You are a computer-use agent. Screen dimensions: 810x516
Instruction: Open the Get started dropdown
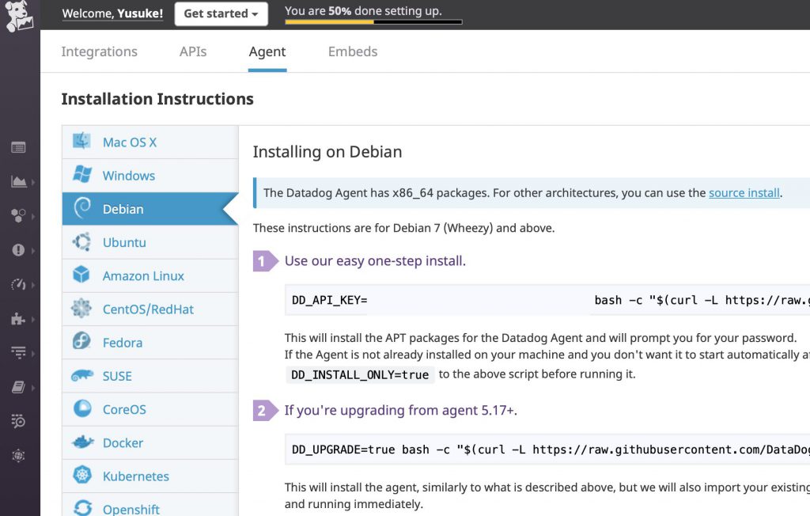coord(221,14)
